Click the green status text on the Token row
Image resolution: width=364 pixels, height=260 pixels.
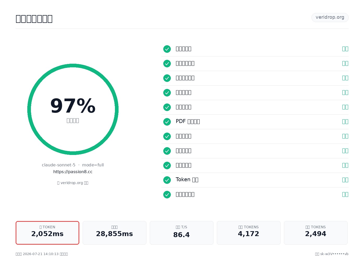345,180
